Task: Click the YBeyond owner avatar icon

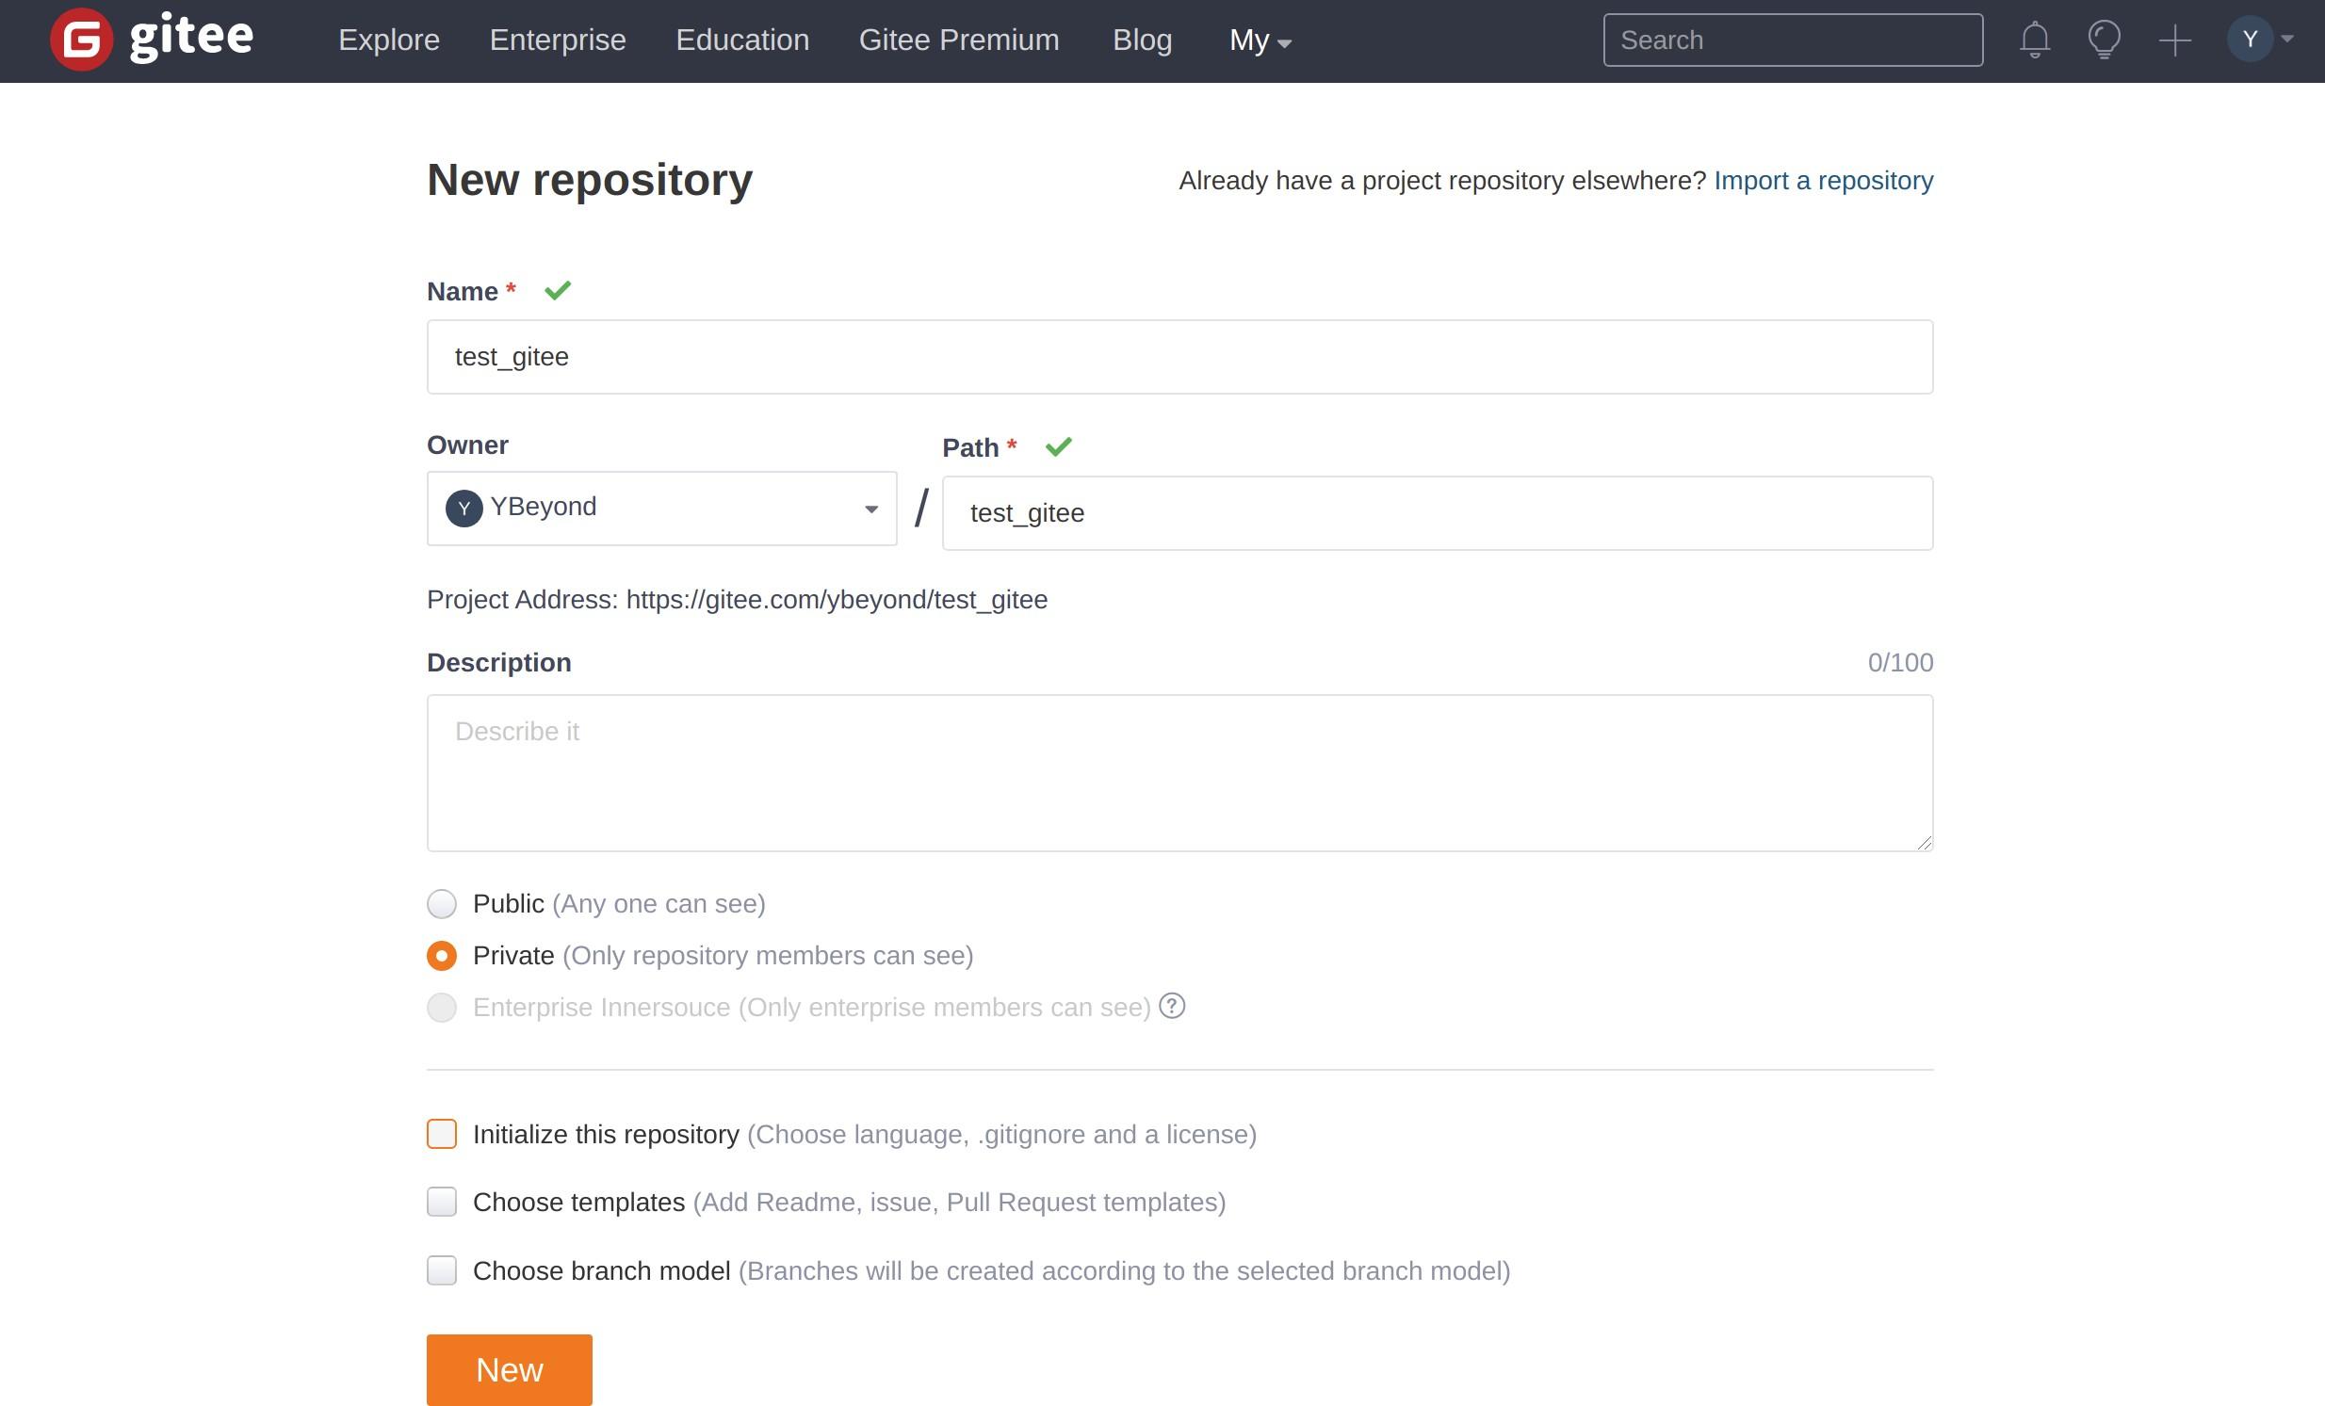Action: coord(463,509)
